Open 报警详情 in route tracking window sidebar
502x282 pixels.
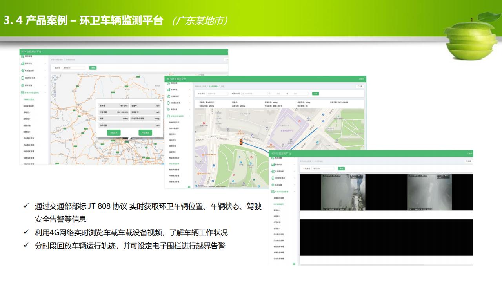[173, 146]
